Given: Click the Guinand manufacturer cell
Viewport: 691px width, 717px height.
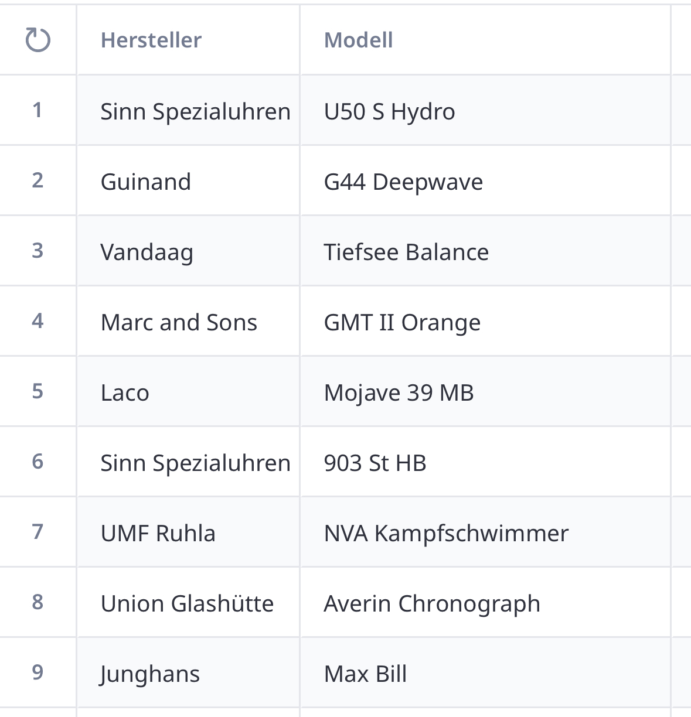Looking at the screenshot, I should point(146,182).
